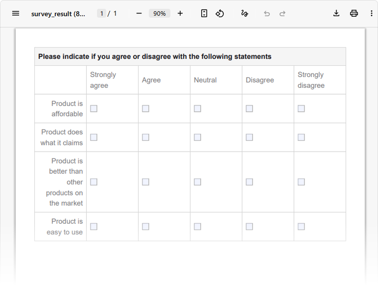
Task: Click the 'Strongly disagree' column header
Action: pos(311,80)
